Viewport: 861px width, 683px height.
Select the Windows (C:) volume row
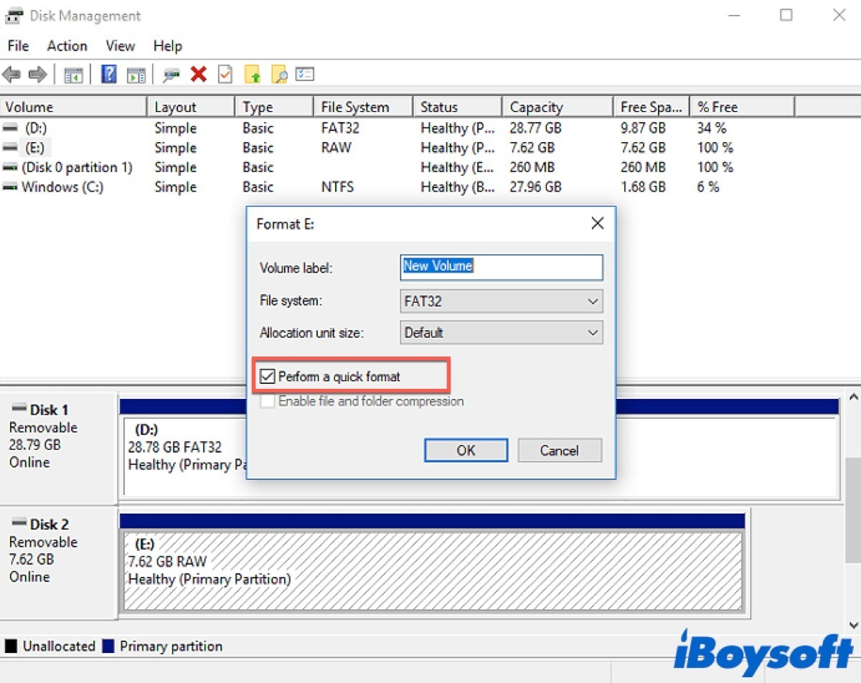(x=62, y=187)
